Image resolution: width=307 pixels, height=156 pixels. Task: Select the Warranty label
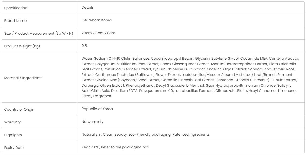pos(12,122)
